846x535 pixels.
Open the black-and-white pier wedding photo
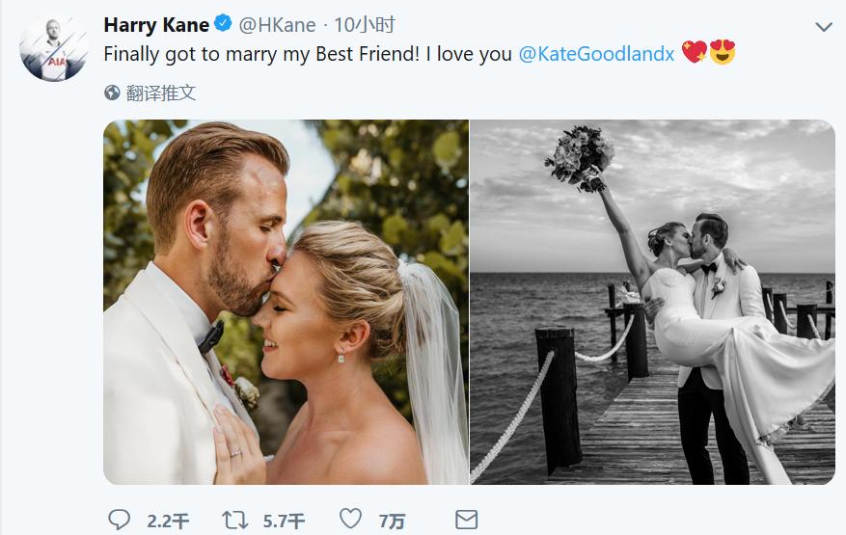652,302
